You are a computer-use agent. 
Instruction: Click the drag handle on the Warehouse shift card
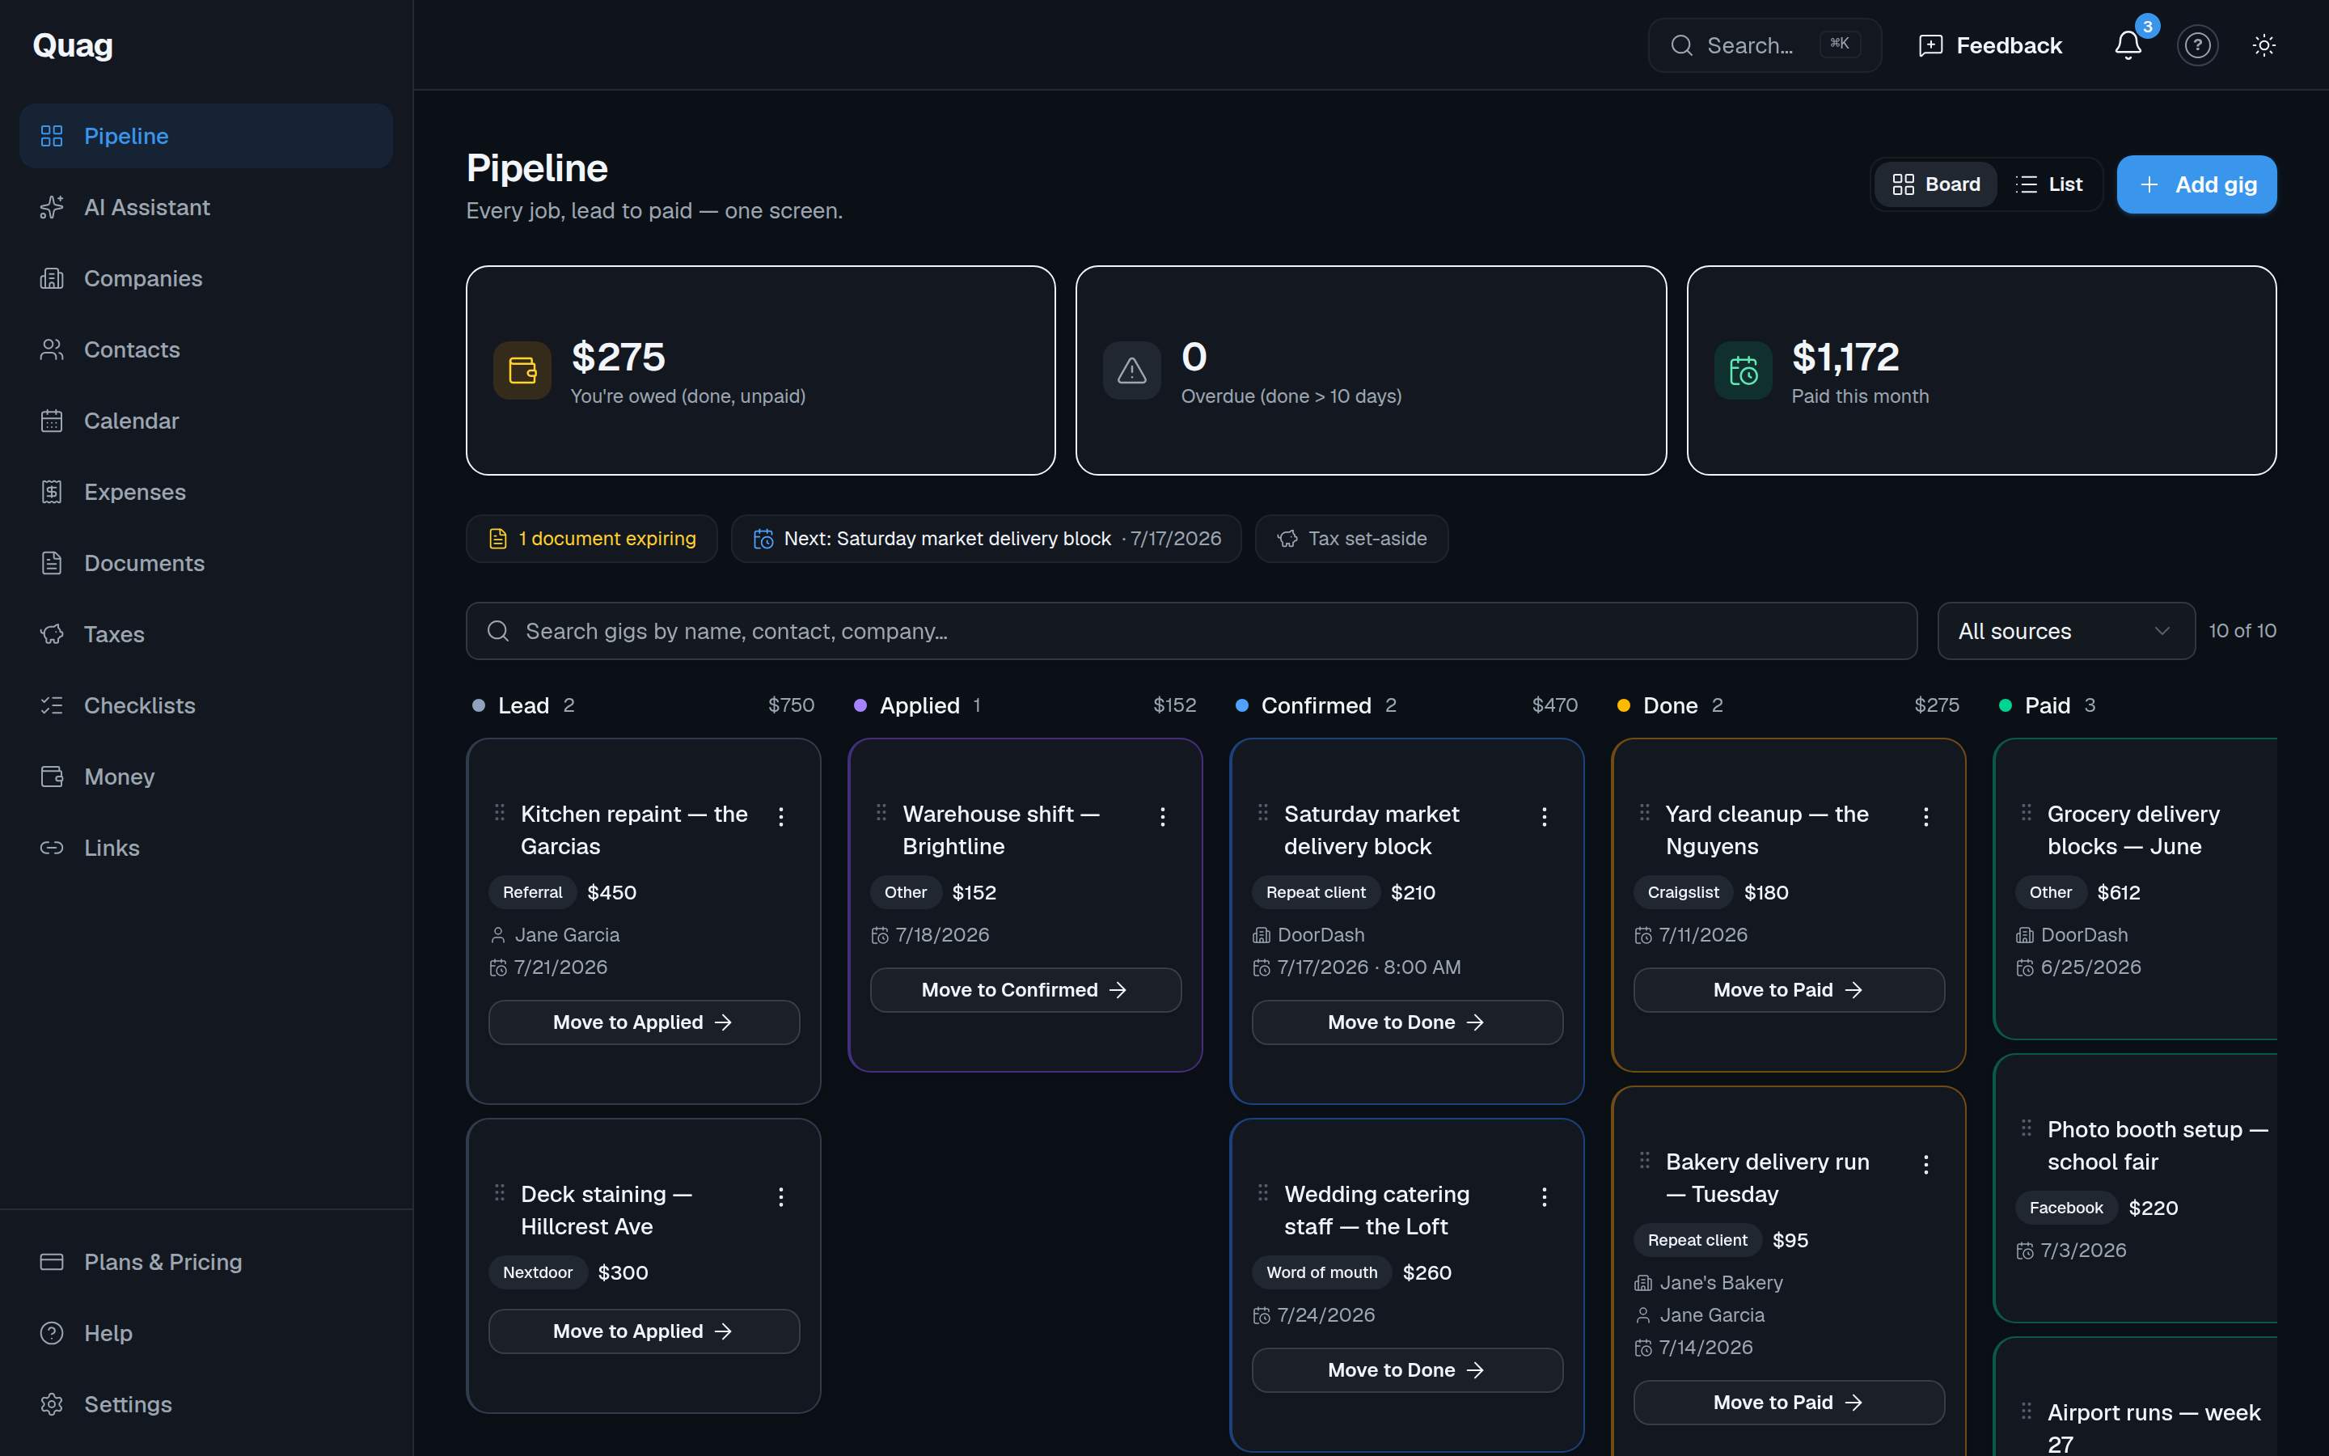point(881,813)
